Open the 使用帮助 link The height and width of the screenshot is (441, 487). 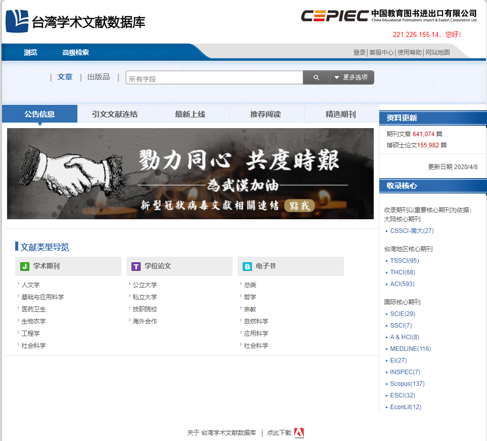[x=409, y=52]
